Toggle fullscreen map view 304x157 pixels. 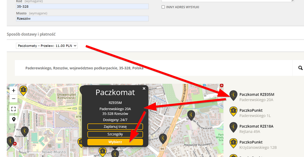tap(14, 109)
